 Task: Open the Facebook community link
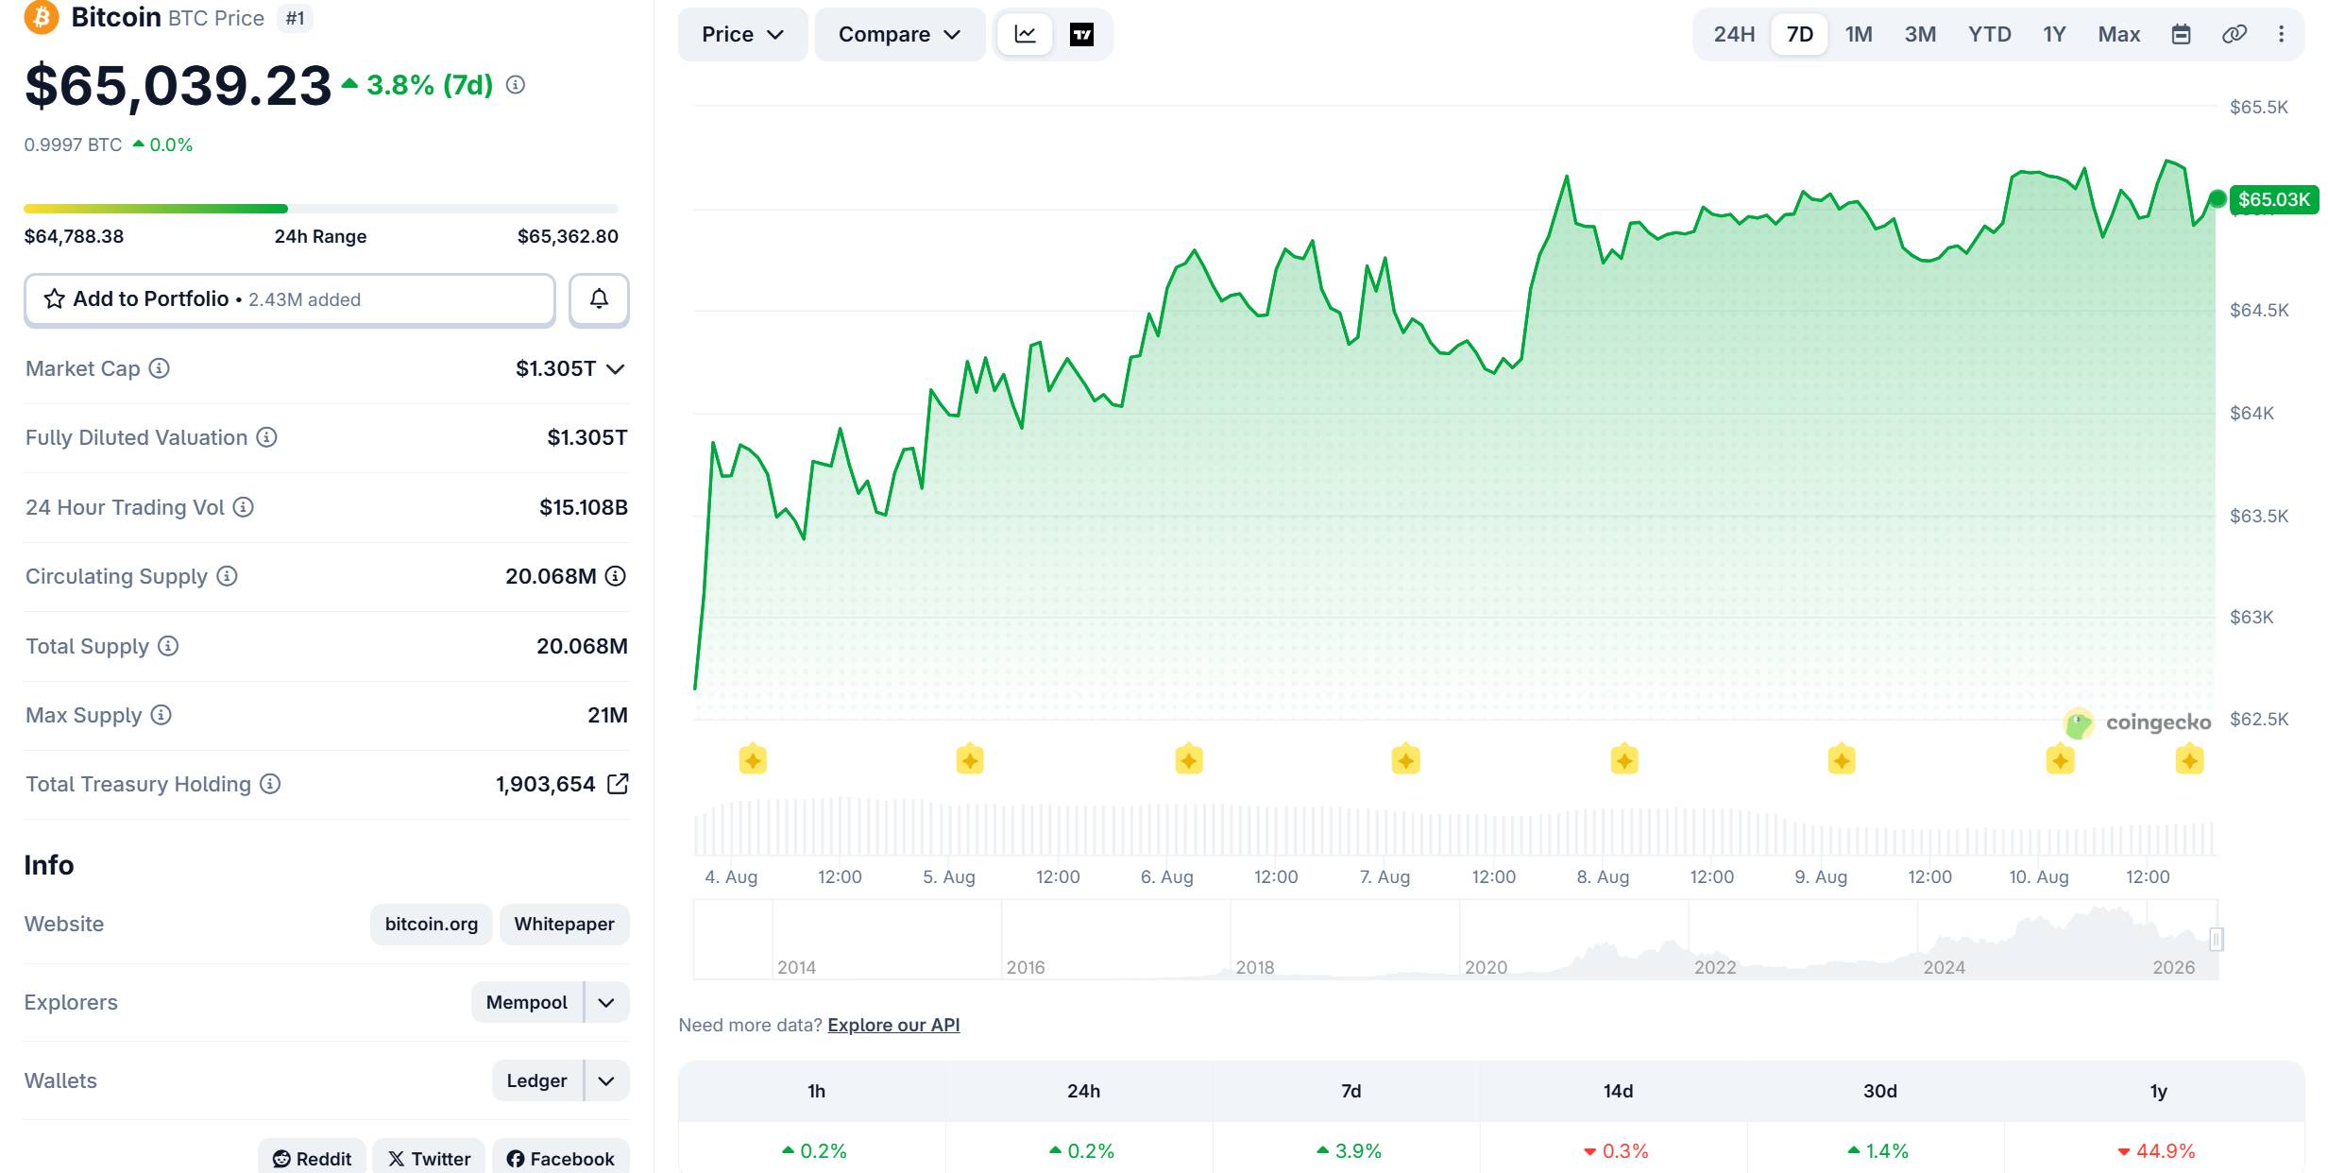pyautogui.click(x=561, y=1159)
